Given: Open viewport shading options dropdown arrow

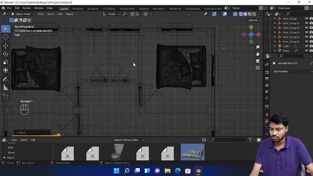Looking at the screenshot, I should pyautogui.click(x=259, y=14).
